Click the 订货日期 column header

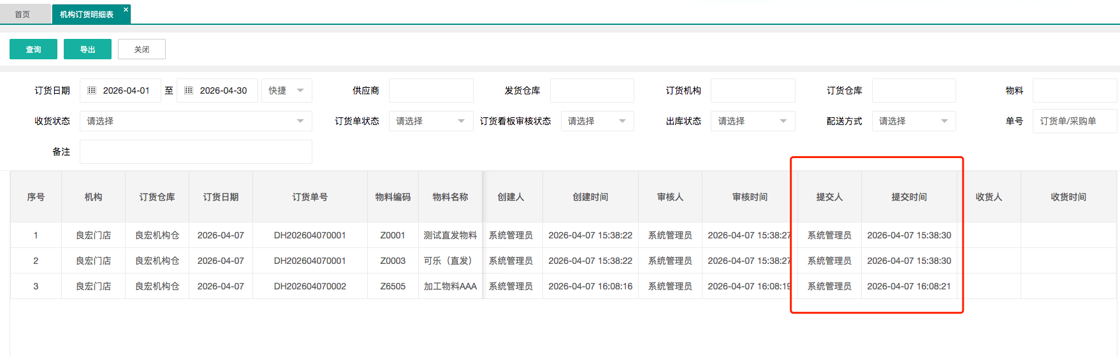pos(221,197)
